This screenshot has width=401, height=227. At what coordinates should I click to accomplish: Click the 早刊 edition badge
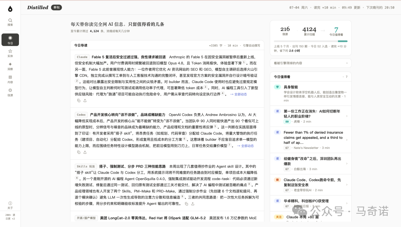[56, 8]
